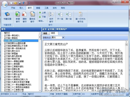Click the 软件版本 2.5.6.16 status text
The width and height of the screenshot is (130, 97).
point(9,94)
